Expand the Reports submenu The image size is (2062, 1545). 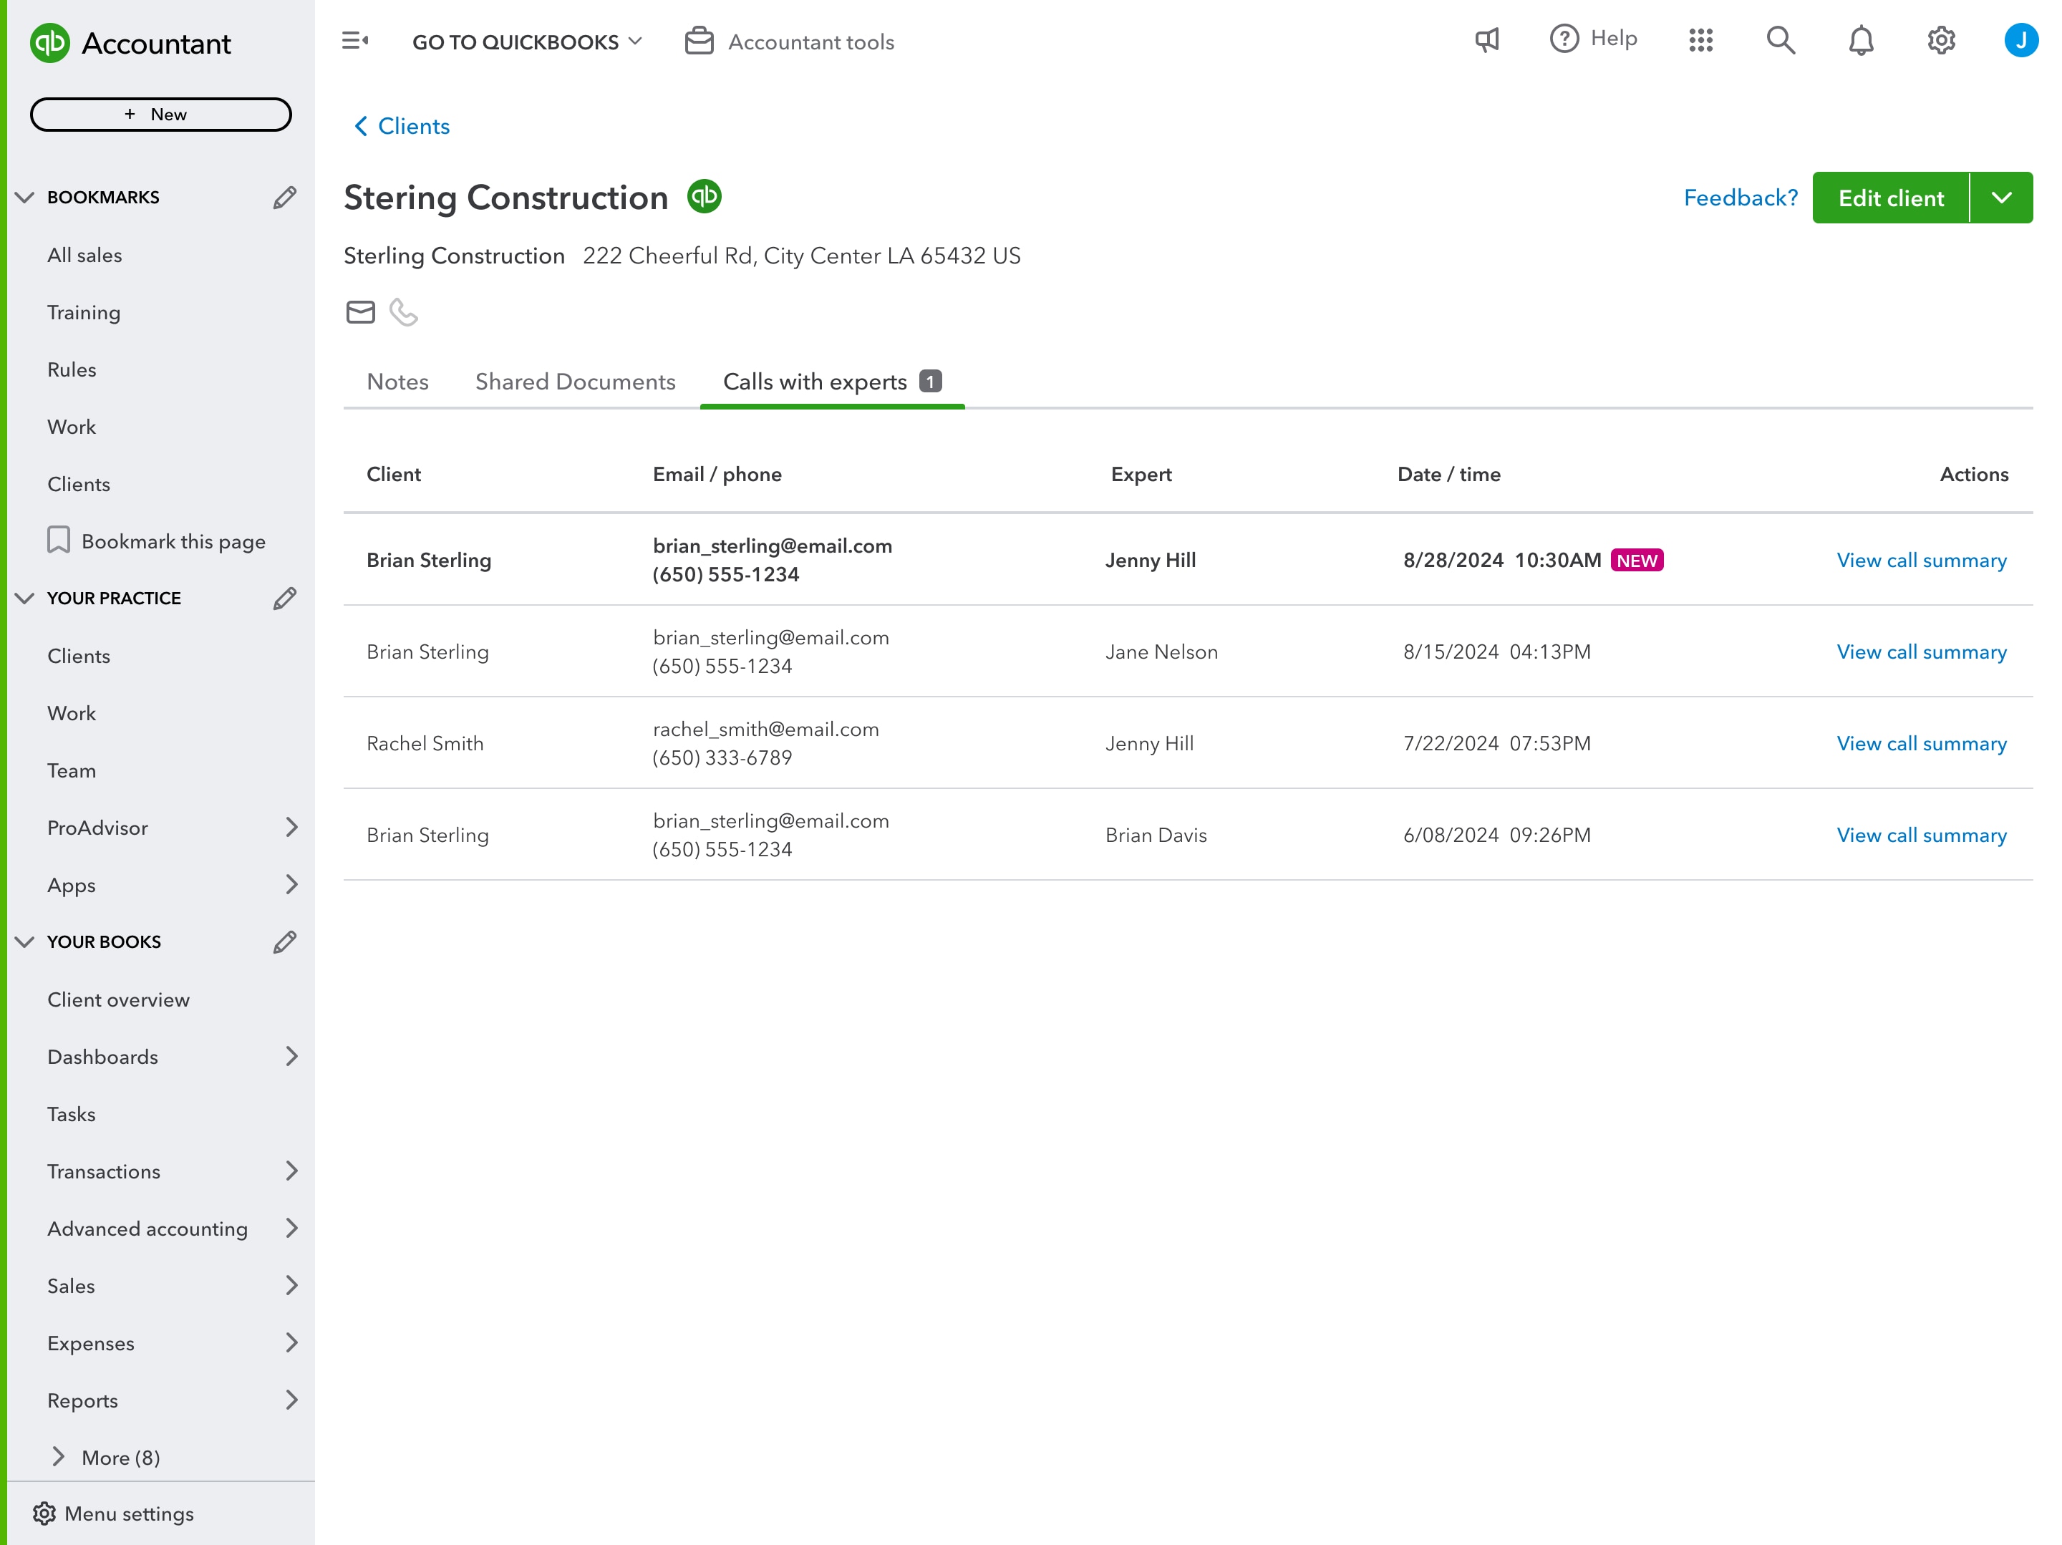pos(292,1400)
